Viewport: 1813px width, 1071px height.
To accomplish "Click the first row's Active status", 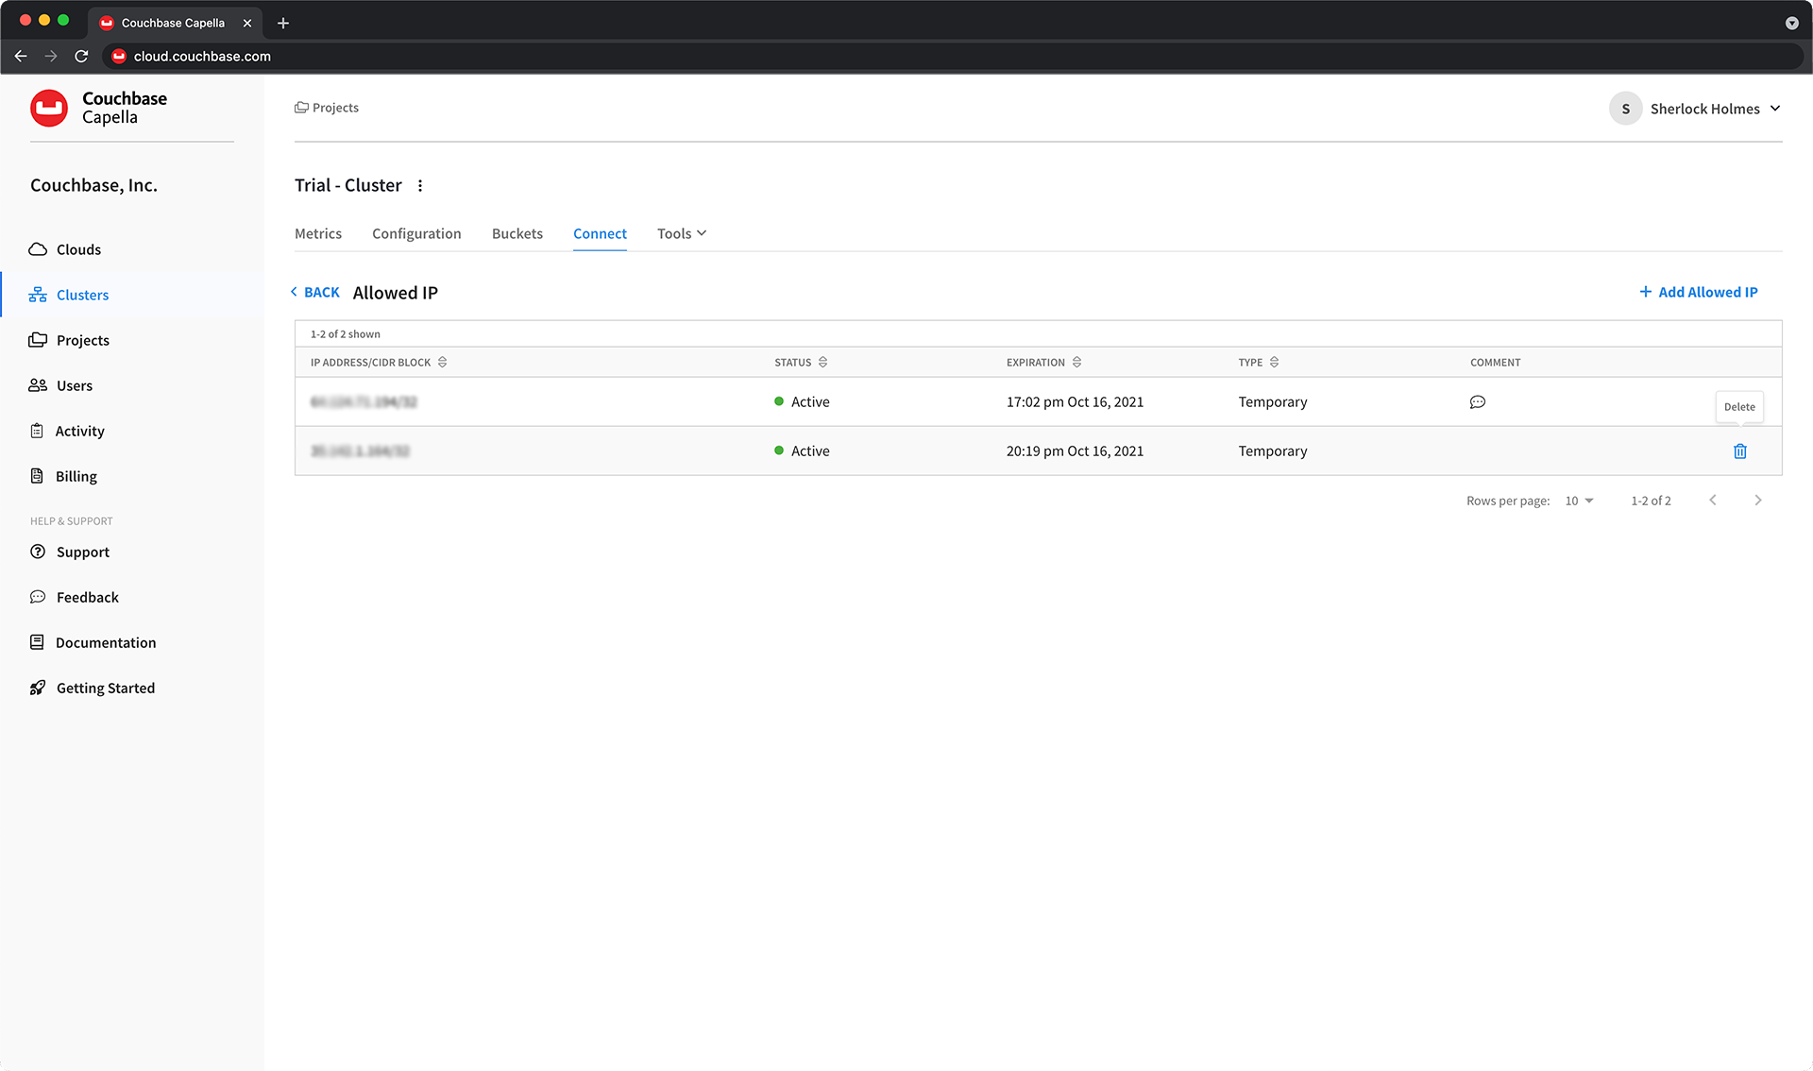I will [802, 402].
